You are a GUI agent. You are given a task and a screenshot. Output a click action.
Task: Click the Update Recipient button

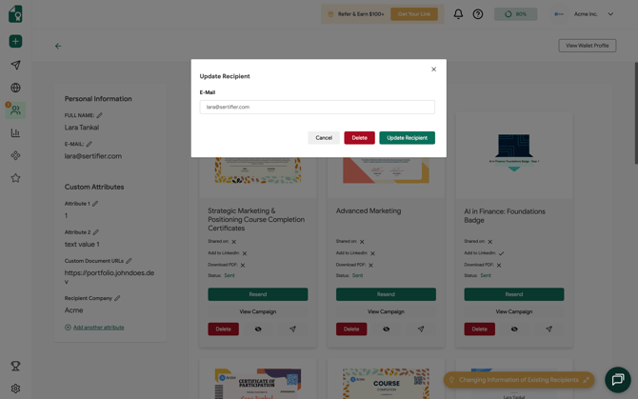pos(407,138)
